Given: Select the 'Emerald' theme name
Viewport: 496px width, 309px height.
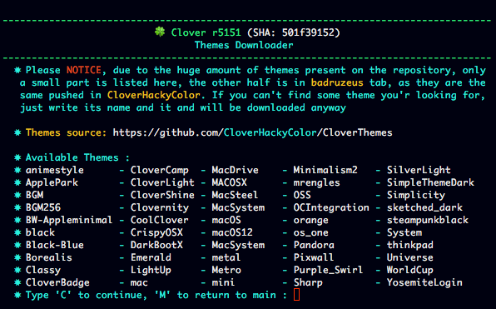Looking at the screenshot, I should pos(151,257).
